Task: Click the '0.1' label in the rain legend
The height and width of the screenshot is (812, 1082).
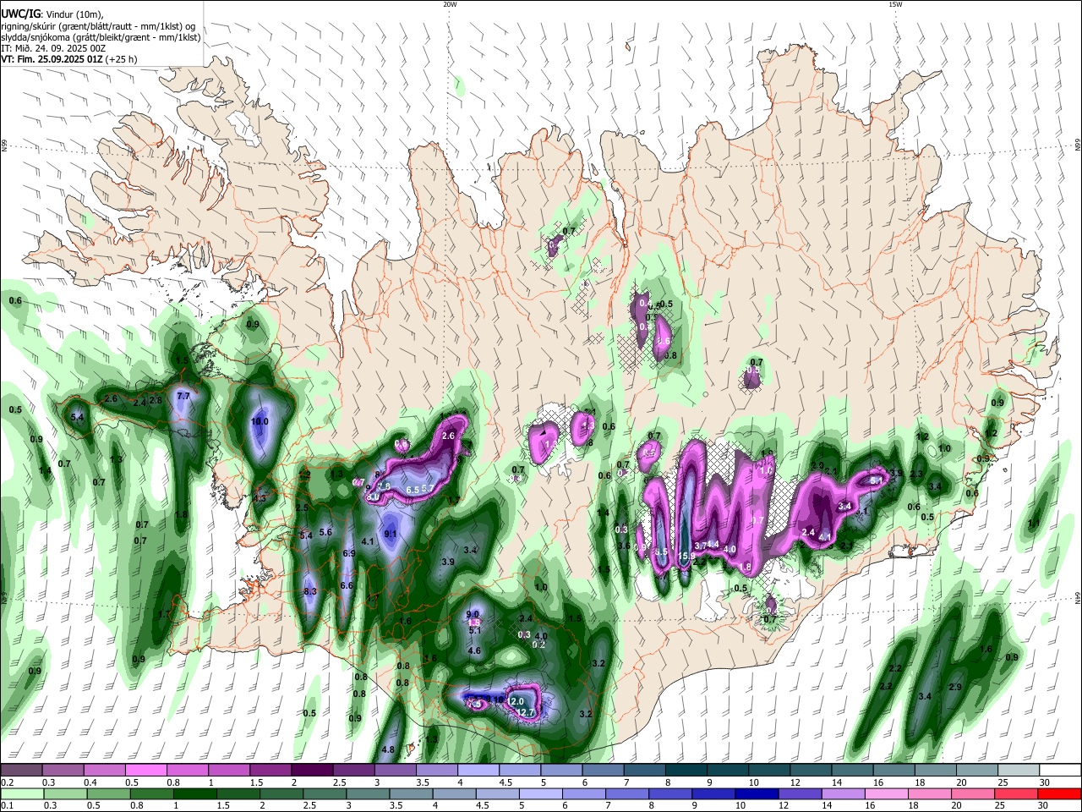Action: (7, 805)
